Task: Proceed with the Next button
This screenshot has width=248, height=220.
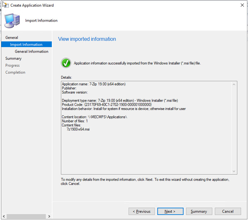Action: click(x=170, y=211)
